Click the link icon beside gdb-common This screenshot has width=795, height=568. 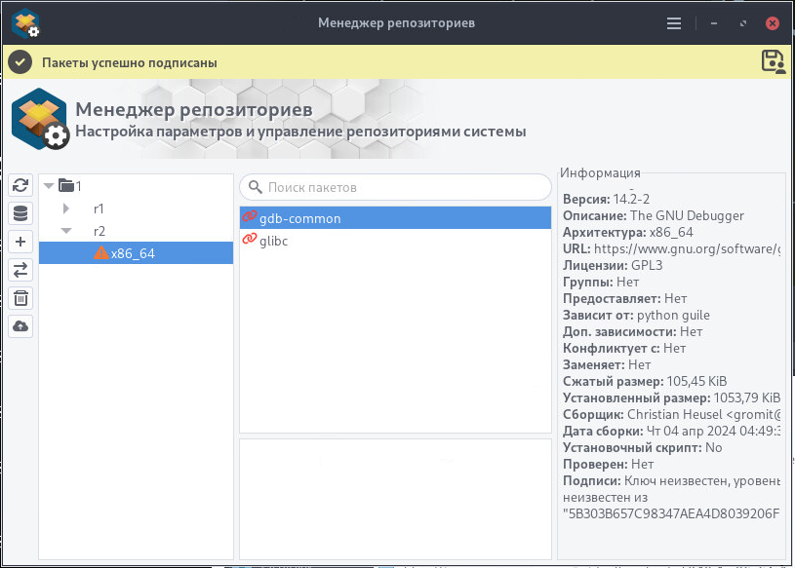point(249,216)
